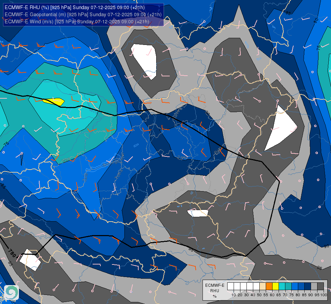Pick the yellow 60-65% legend swatch
The width and height of the screenshot is (331, 304).
(x=276, y=286)
